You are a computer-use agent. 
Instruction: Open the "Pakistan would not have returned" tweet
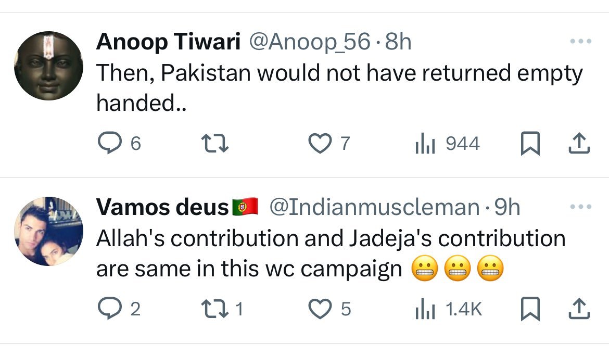tap(338, 88)
